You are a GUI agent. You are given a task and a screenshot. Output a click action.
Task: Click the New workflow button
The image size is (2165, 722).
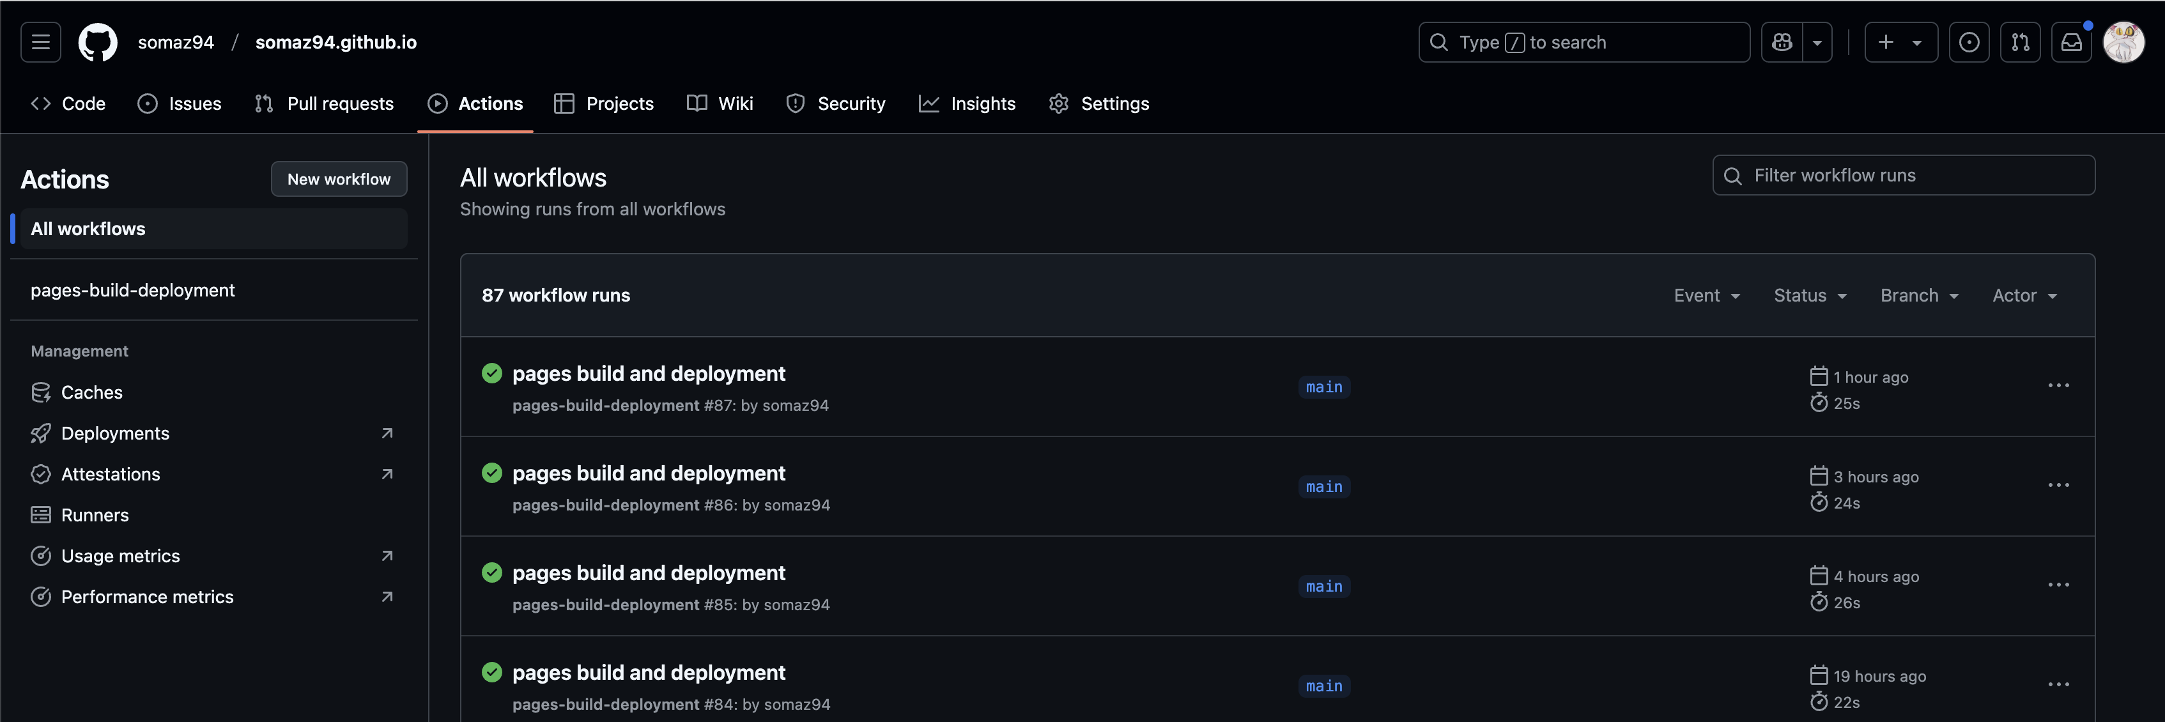pos(339,179)
